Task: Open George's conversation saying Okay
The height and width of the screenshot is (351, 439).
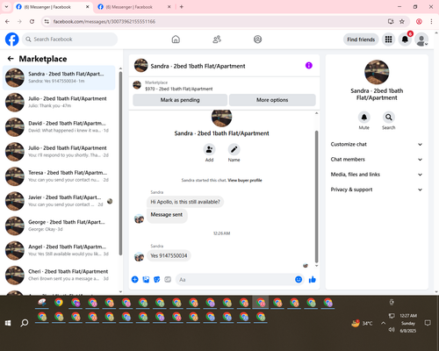Action: click(x=59, y=226)
